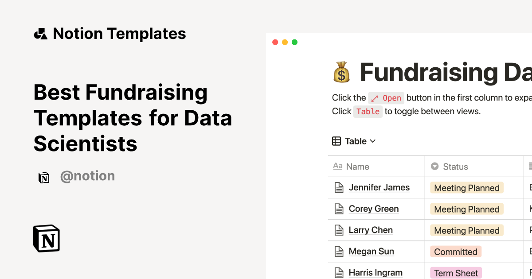The width and height of the screenshot is (532, 279).
Task: Click the money bag page emoji
Action: pos(342,73)
